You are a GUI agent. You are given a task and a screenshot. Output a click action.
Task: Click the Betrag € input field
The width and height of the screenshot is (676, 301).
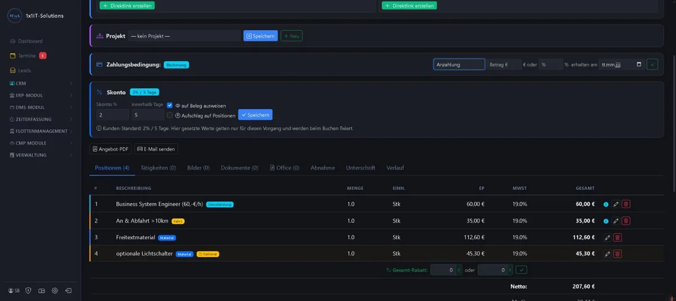coord(505,64)
